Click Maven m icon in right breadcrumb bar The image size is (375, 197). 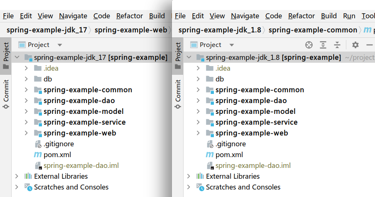(x=368, y=30)
